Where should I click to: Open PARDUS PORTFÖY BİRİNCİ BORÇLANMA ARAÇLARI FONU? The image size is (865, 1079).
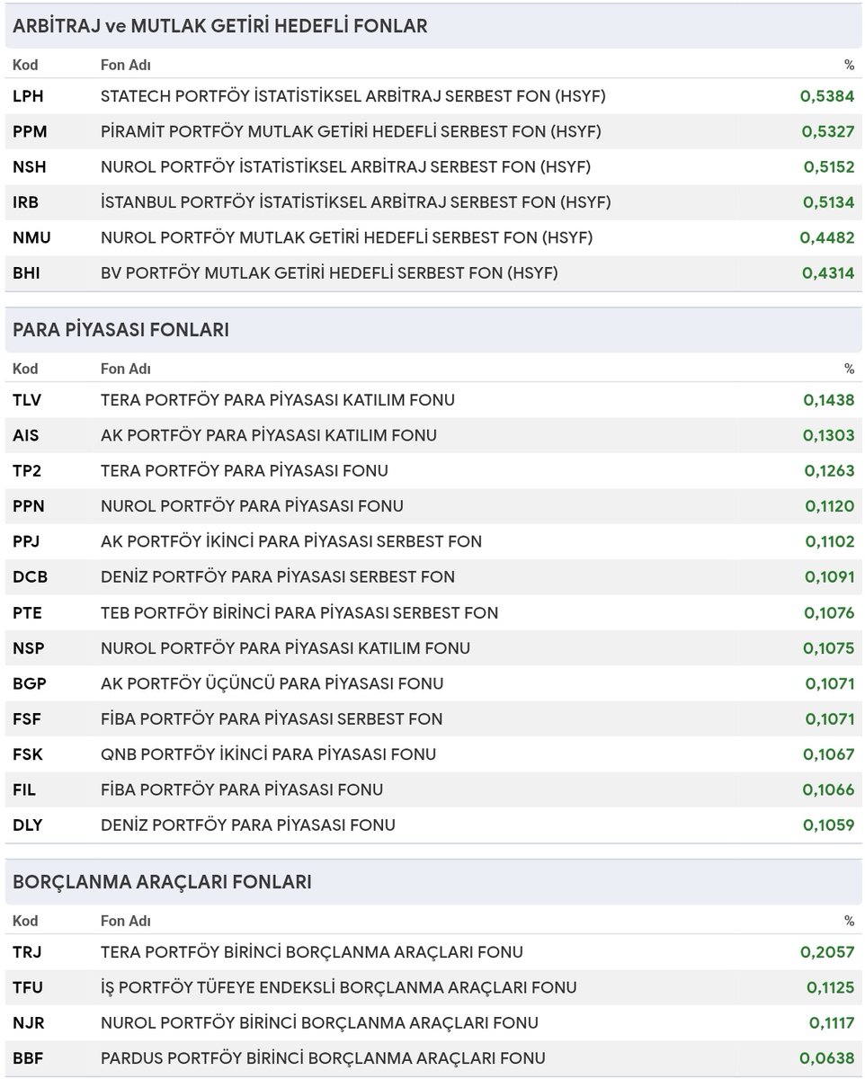pos(323,1058)
